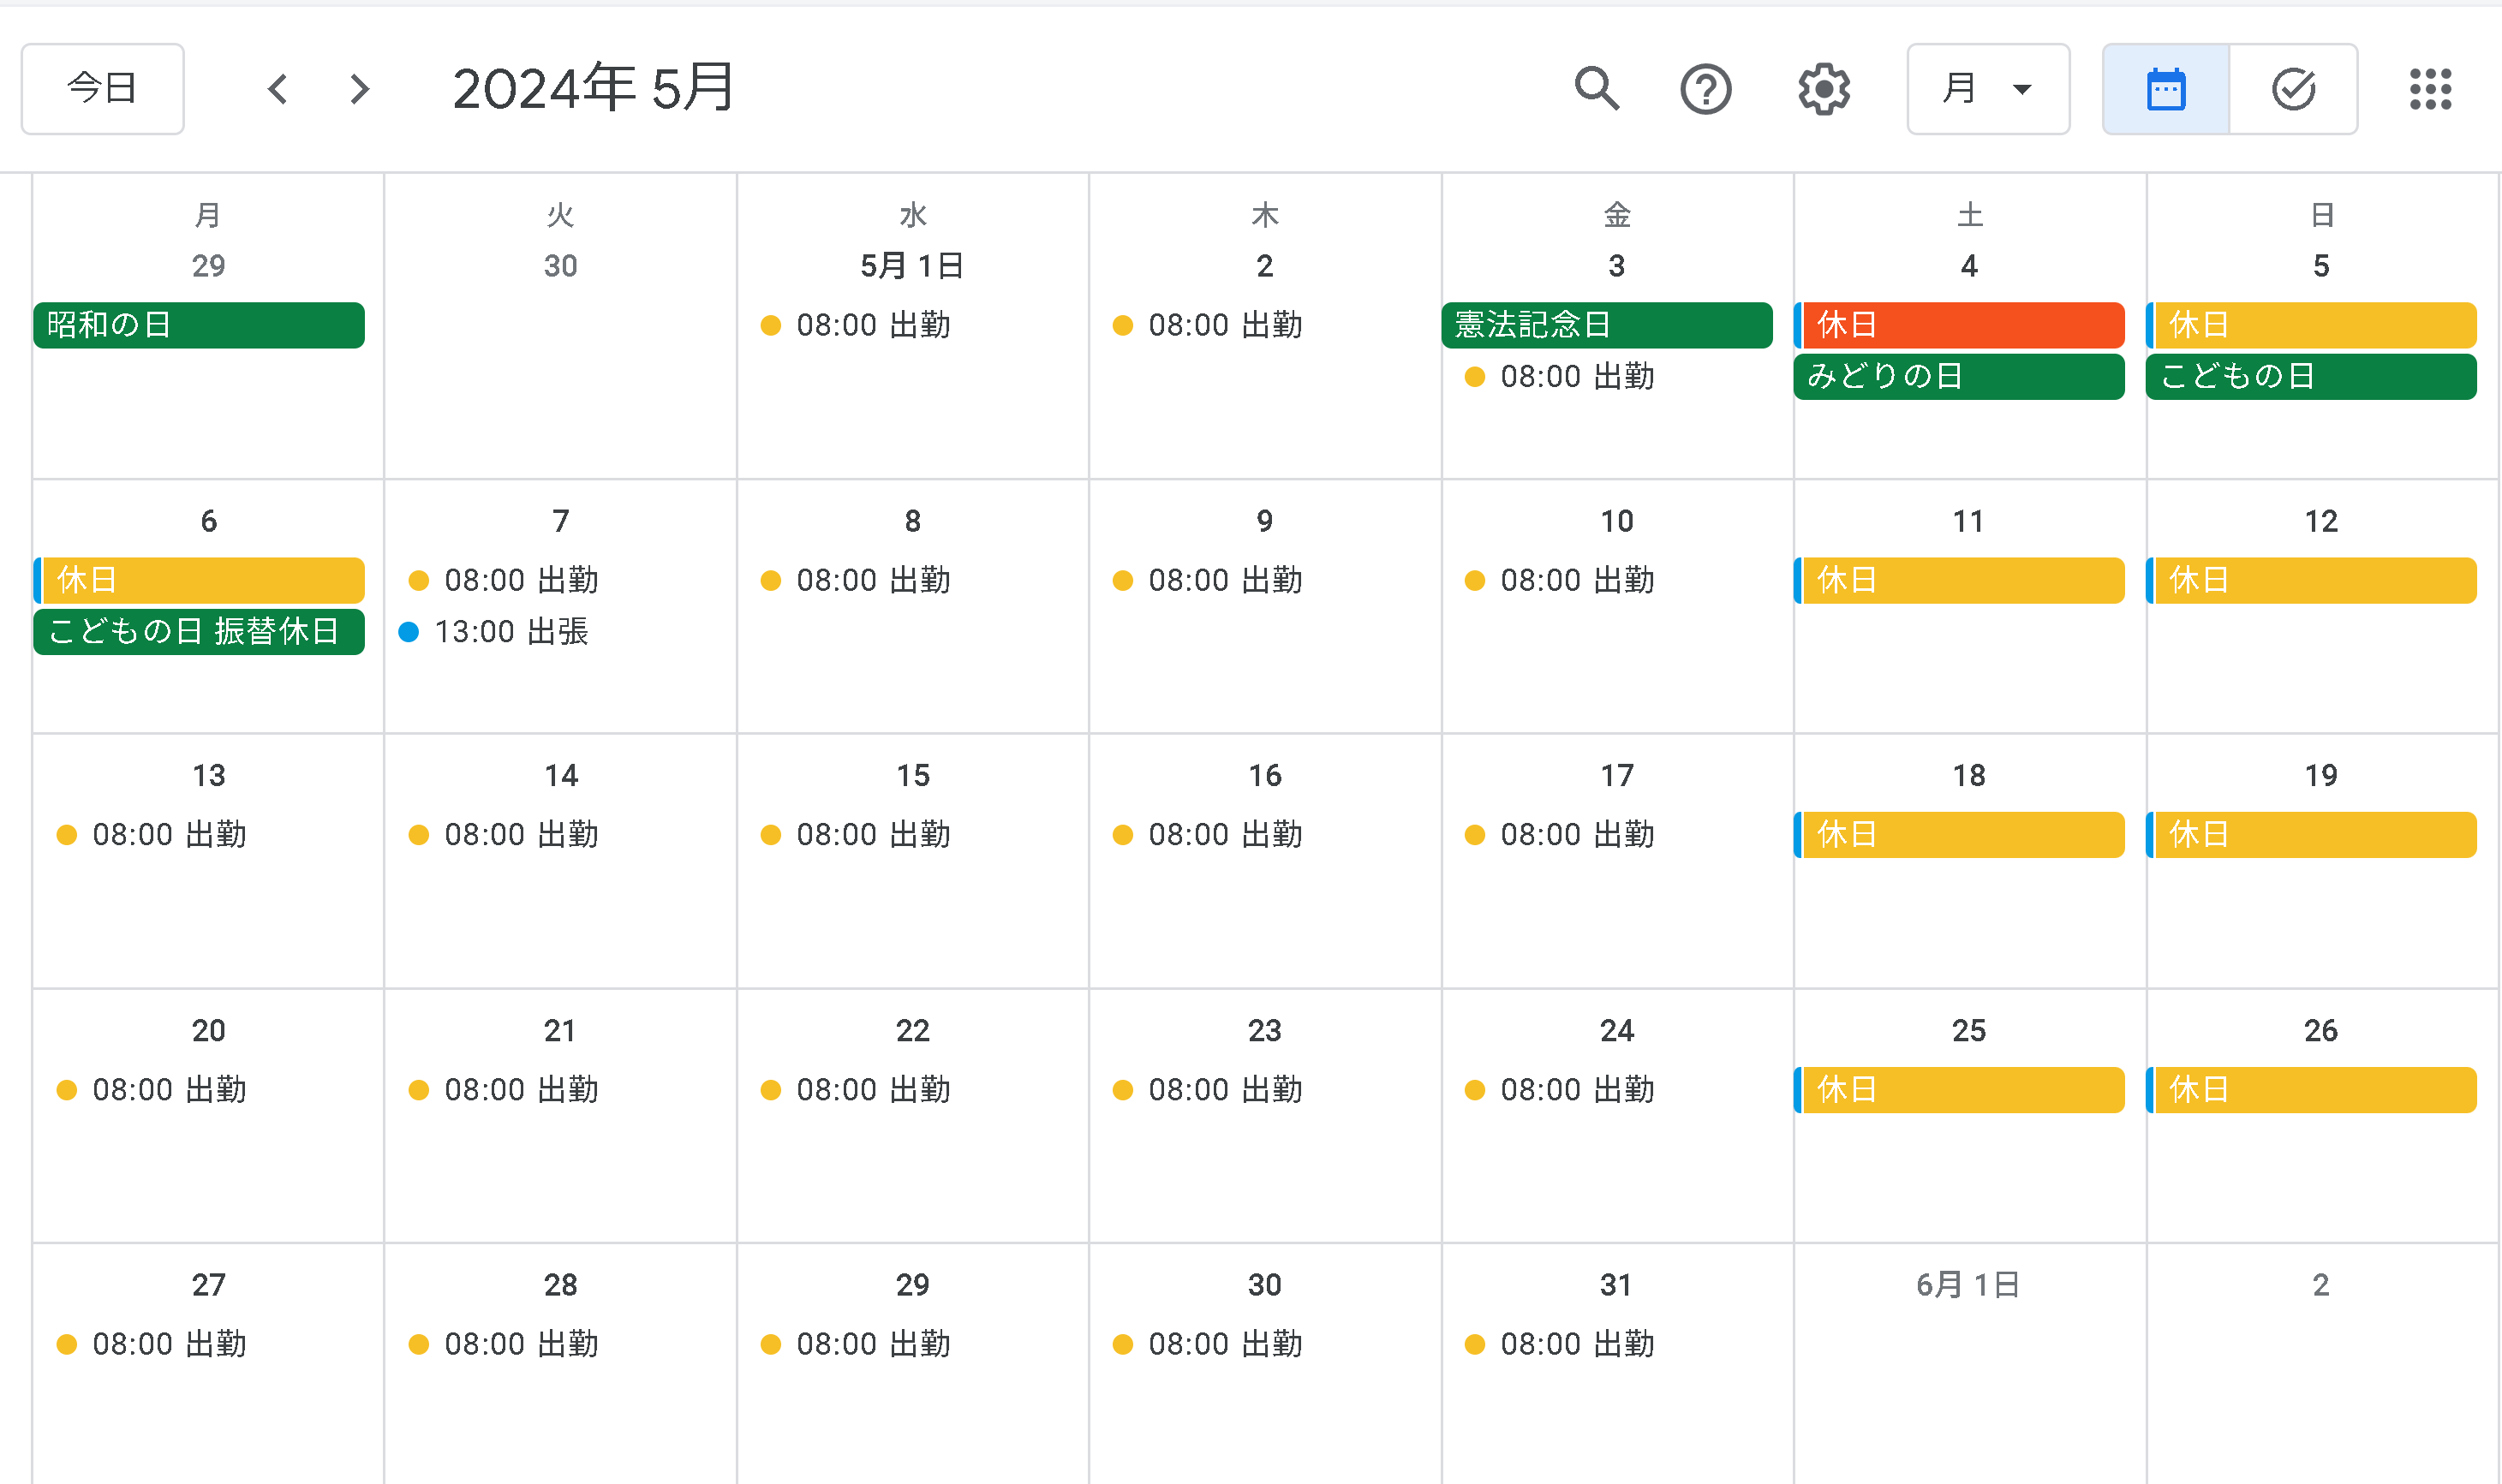Open the 休日 event on May 26
Screen dimensions: 2502x1484
[2312, 1090]
